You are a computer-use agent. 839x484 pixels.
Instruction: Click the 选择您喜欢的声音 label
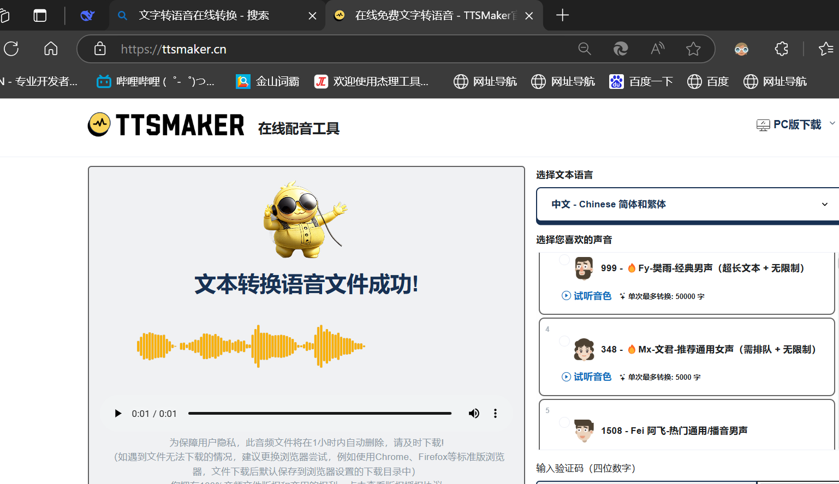[574, 240]
